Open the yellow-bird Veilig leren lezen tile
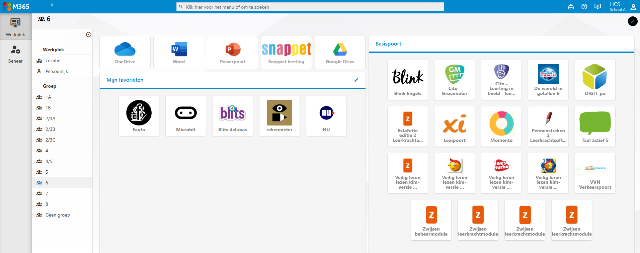Screen dimensions: 640x253 (455, 173)
